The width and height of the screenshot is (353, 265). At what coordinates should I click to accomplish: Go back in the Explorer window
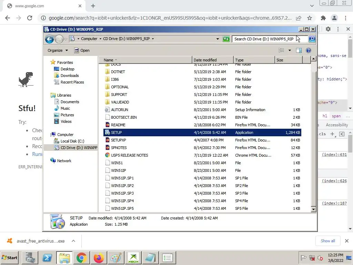coord(49,39)
